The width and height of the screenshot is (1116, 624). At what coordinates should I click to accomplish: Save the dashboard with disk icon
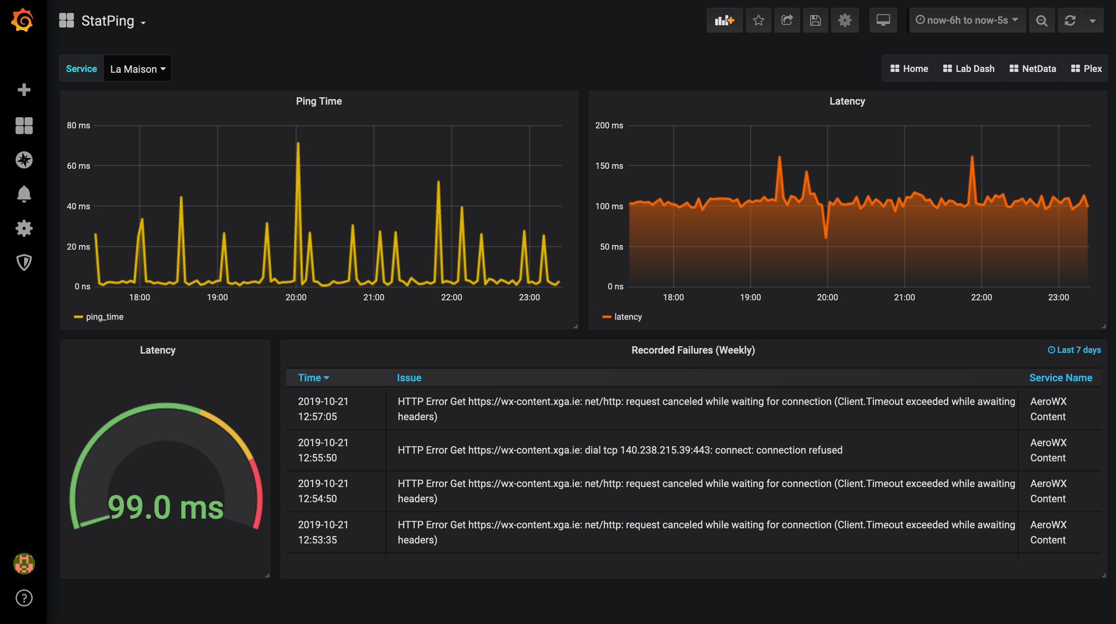point(815,20)
